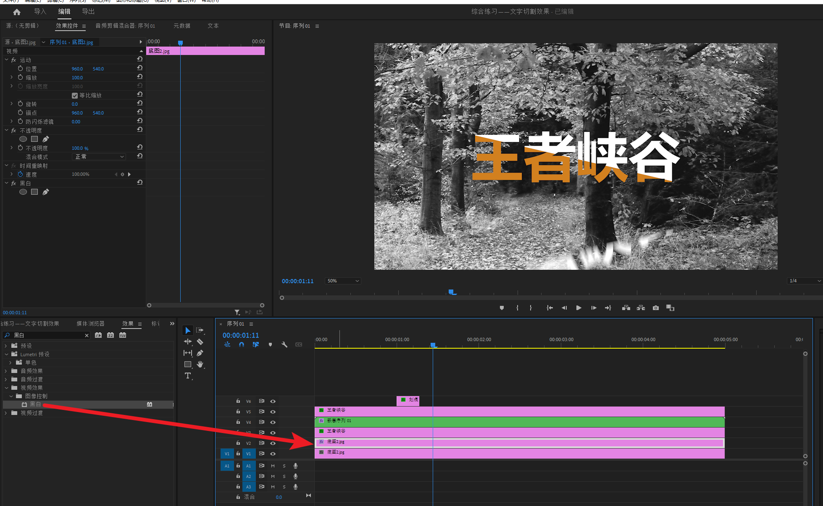823x506 pixels.
Task: Uncheck the 等比缩放 checkbox
Action: pyautogui.click(x=75, y=96)
